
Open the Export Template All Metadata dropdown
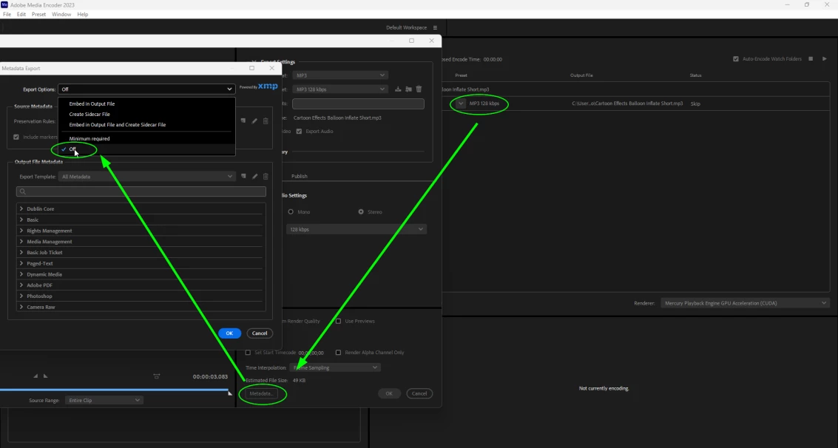(x=146, y=176)
